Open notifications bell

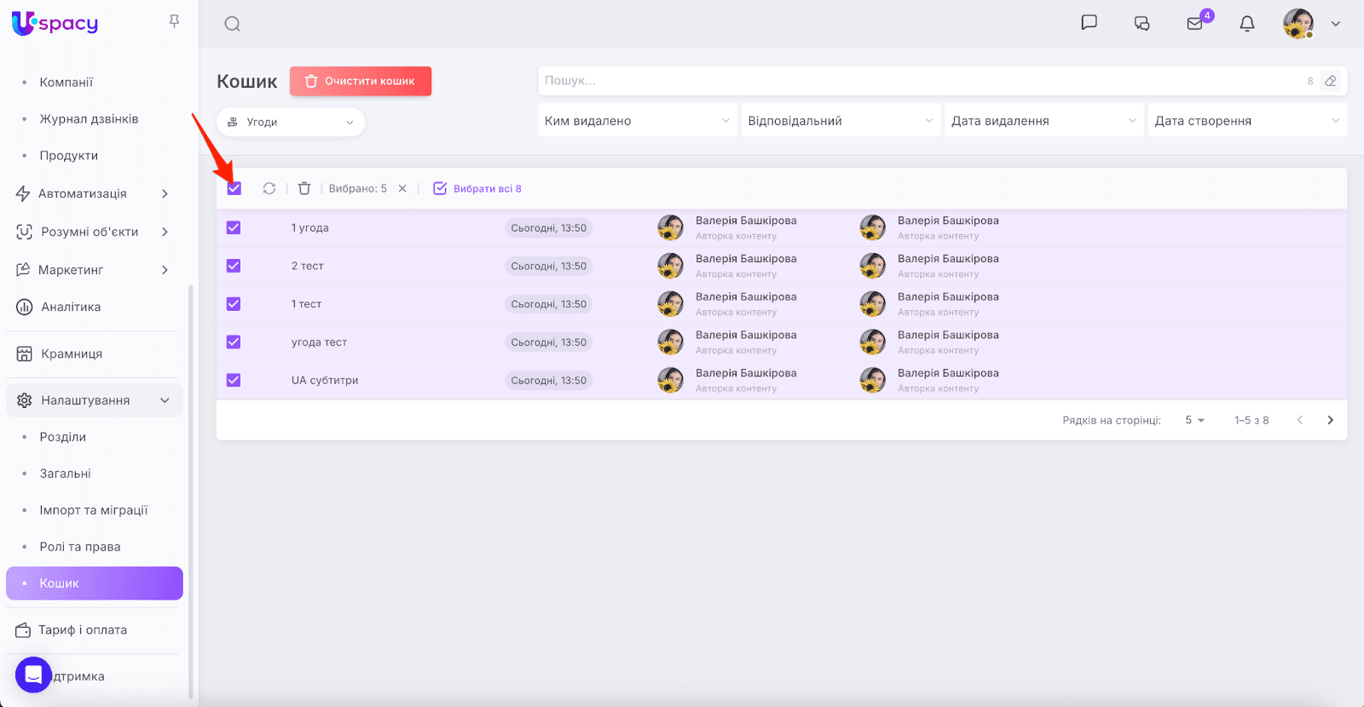pyautogui.click(x=1246, y=24)
